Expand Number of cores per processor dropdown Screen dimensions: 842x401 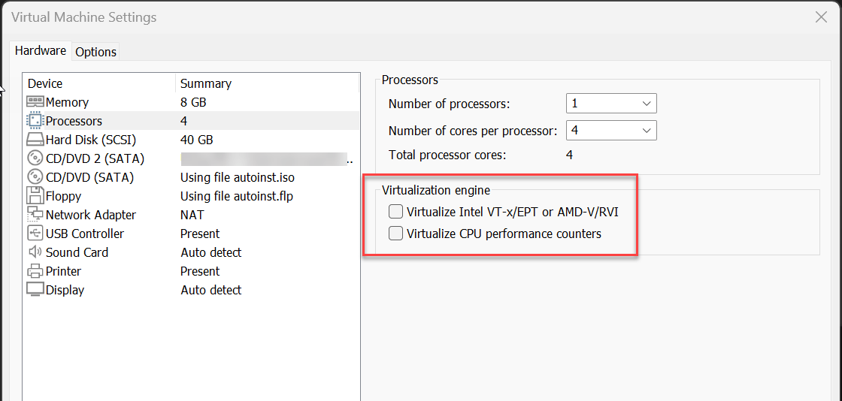tap(611, 130)
